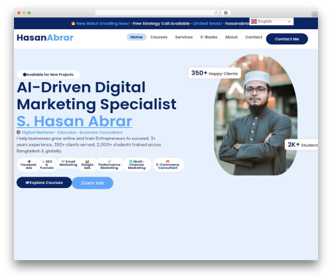Viewport: 332px width, 280px height.
Task: Click the 350+ Happy Clients badge
Action: click(x=214, y=73)
